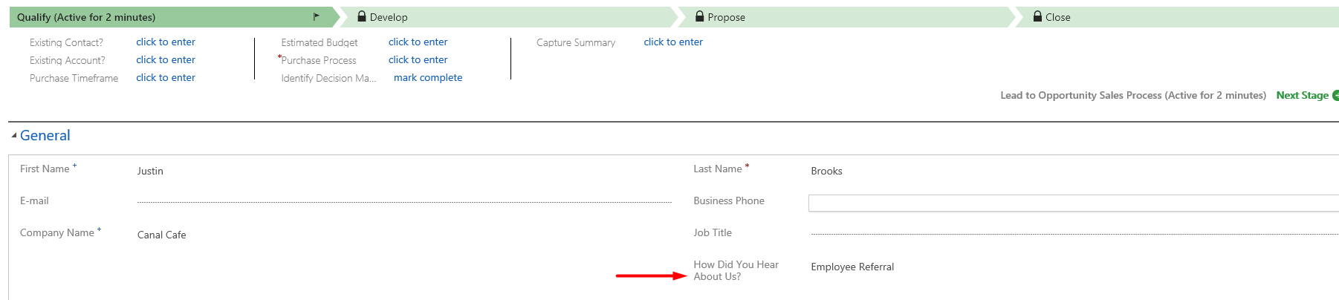Screen dimensions: 1339x300
Task: Click the lock icon beside Propose
Action: [699, 16]
